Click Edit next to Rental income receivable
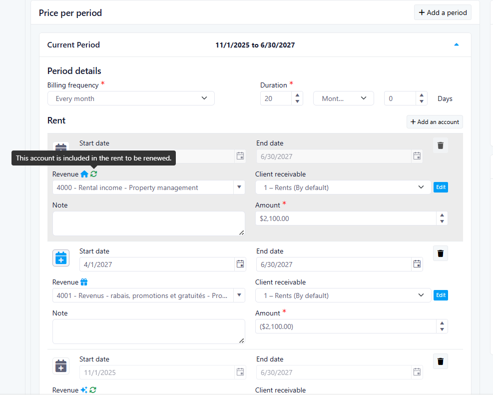493x396 pixels. [441, 187]
